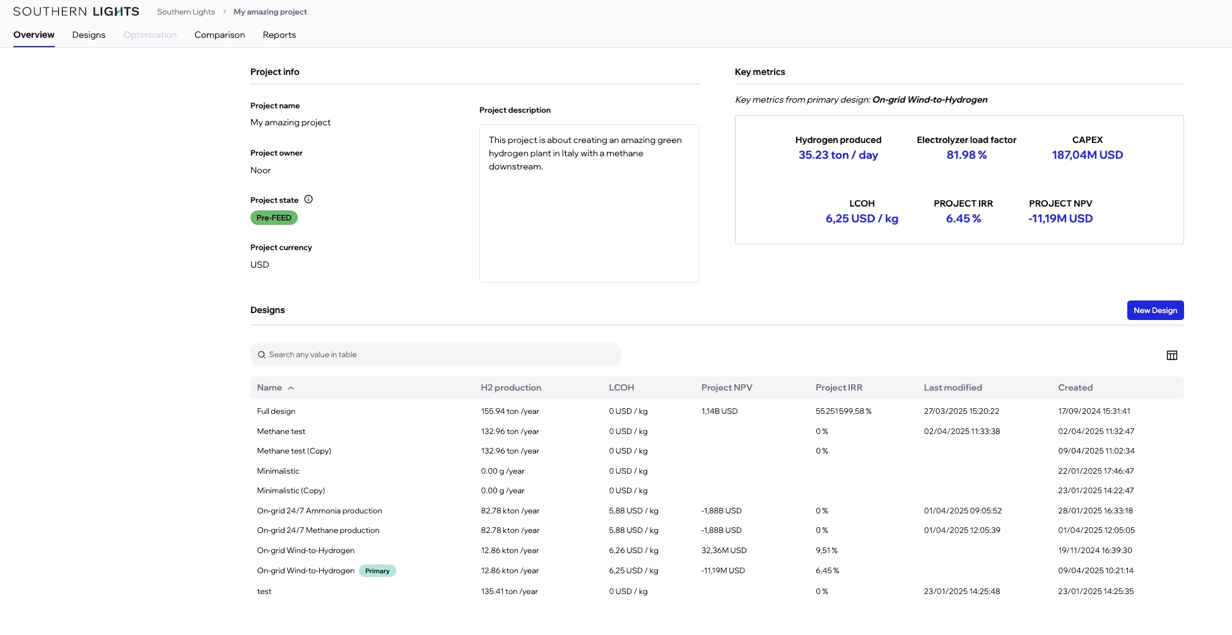Screen dimensions: 1232x635
Task: Select the Optimization tab
Action: (x=150, y=35)
